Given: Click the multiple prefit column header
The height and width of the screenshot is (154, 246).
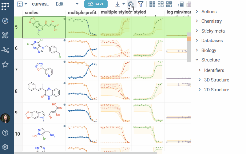Looking at the screenshot, I should tap(82, 13).
